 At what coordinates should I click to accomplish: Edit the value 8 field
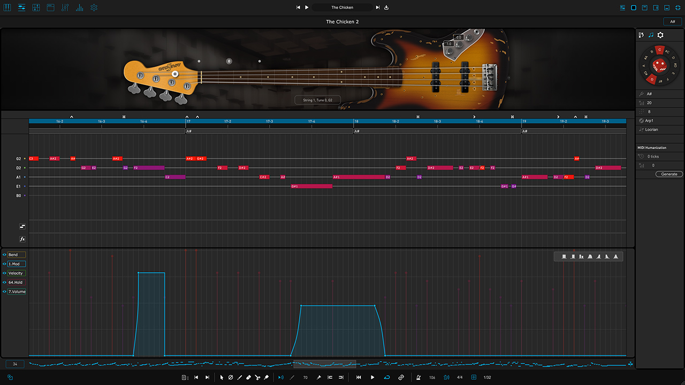coord(660,112)
